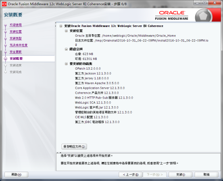The width and height of the screenshot is (223, 181).
Task: Click the step bullet beside 安全更新
Action: click(x=6, y=52)
